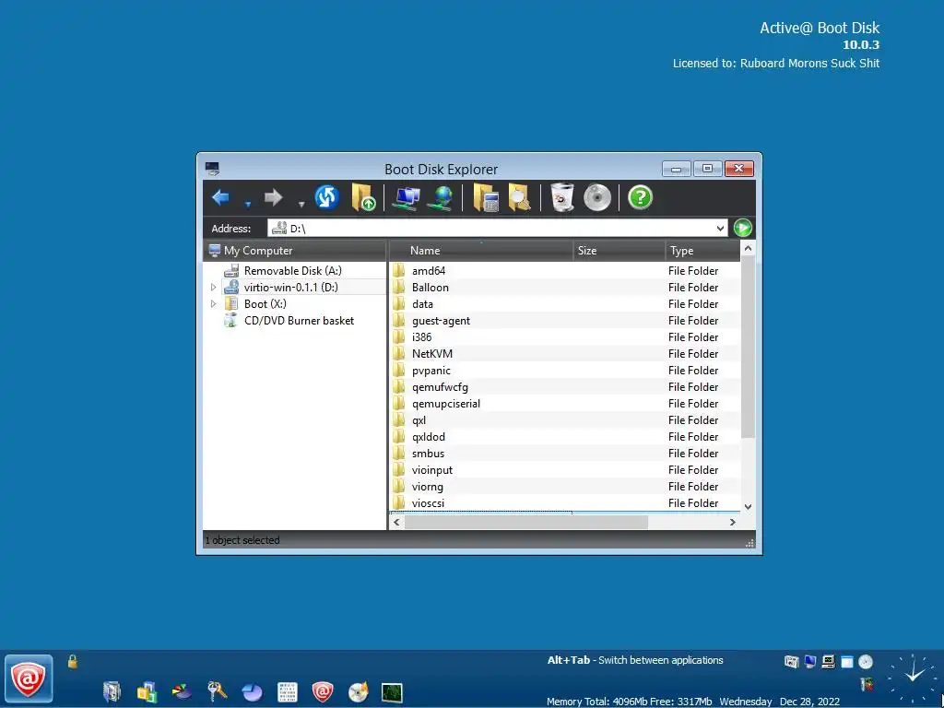The image size is (944, 708).
Task: Select Boot (X:) in the tree
Action: [x=265, y=304]
